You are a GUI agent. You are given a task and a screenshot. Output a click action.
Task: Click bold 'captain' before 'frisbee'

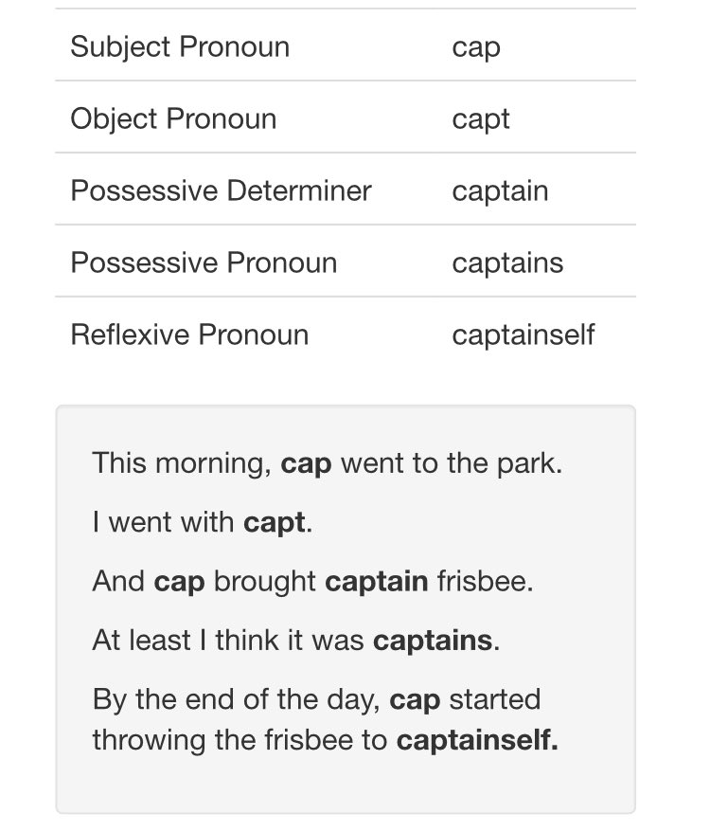tap(377, 581)
